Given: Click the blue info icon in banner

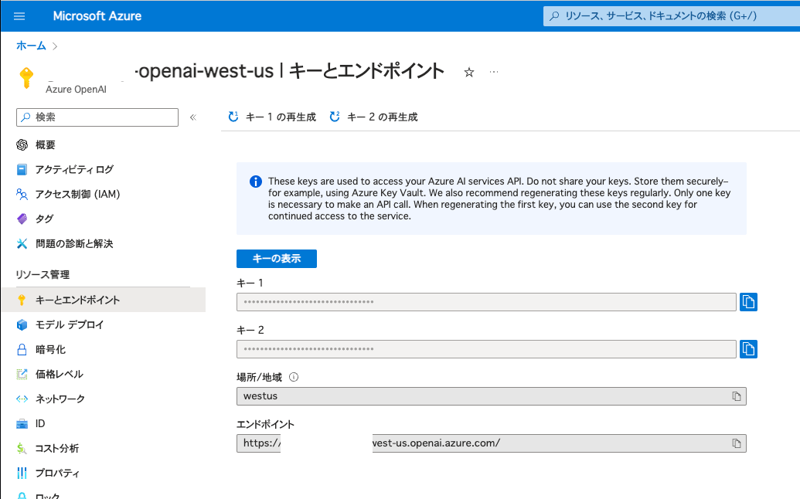Looking at the screenshot, I should 256,182.
